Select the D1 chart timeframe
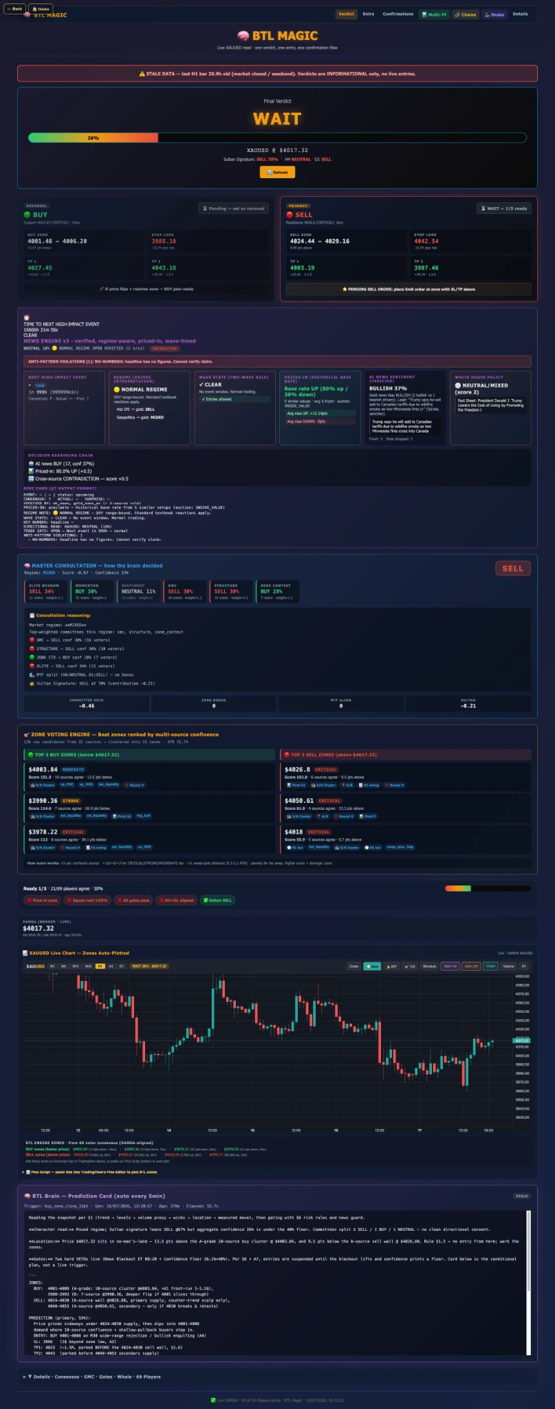This screenshot has width=555, height=1409. [122, 966]
